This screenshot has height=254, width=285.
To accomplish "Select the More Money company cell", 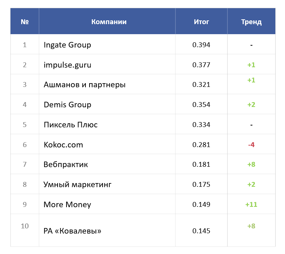I will coord(67,205).
